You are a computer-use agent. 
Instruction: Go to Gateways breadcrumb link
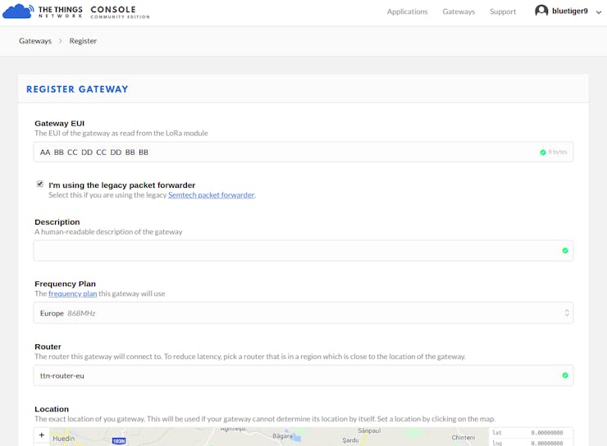(x=35, y=41)
